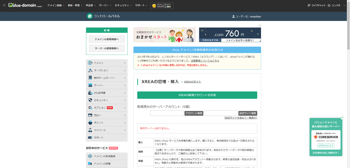Screen dimensions: 350x168
Task: Click the お申込みはこちら promo button
Action: pyautogui.click(x=326, y=146)
